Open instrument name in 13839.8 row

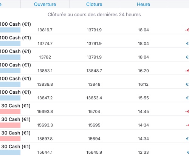[x=15, y=79]
